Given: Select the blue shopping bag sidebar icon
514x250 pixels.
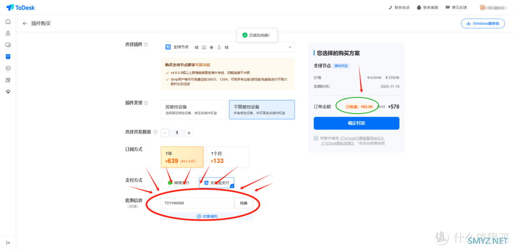Looking at the screenshot, I should [x=8, y=56].
